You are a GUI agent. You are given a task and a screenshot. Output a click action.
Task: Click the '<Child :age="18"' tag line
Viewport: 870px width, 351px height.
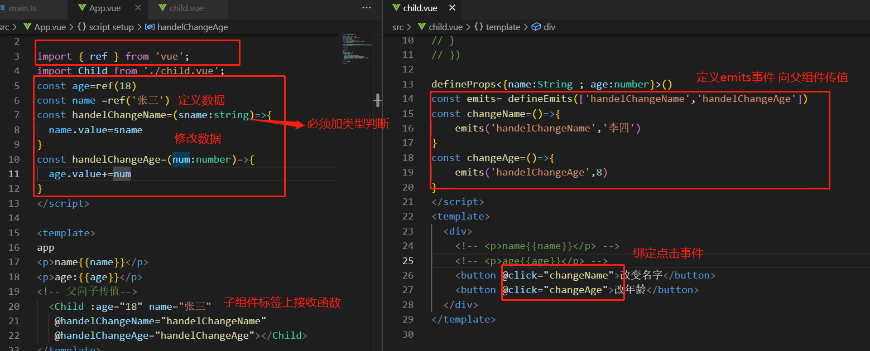[130, 306]
